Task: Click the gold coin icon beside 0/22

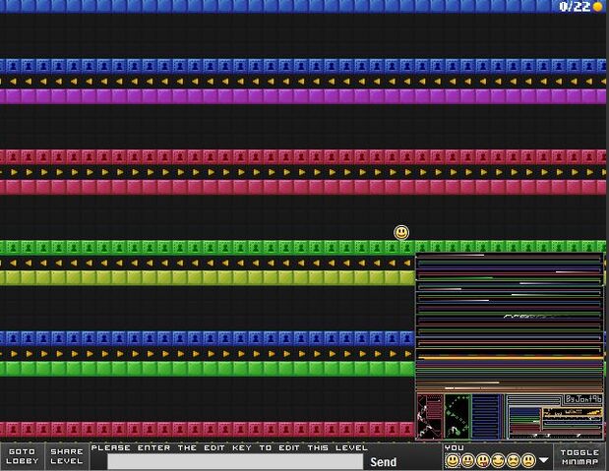Action: (x=598, y=6)
